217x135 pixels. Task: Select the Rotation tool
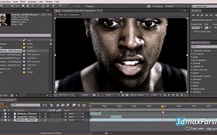[x=8, y=6]
